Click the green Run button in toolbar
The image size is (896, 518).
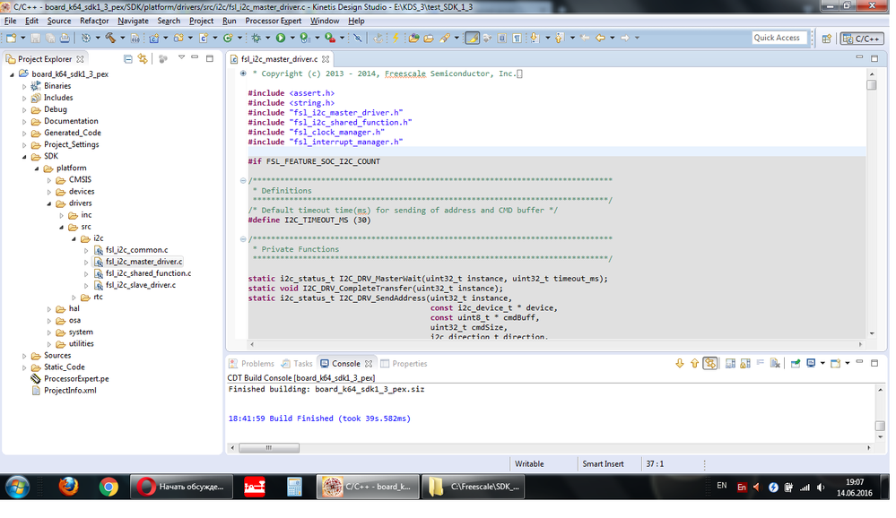coord(281,38)
